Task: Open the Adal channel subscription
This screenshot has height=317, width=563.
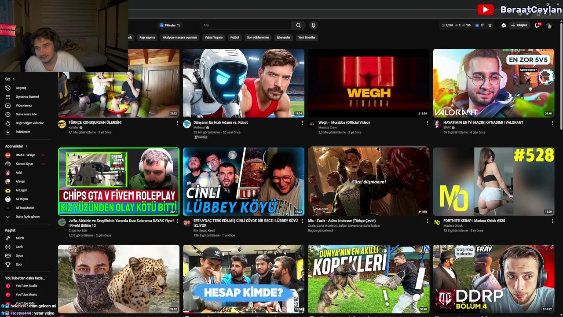Action: 18,173
